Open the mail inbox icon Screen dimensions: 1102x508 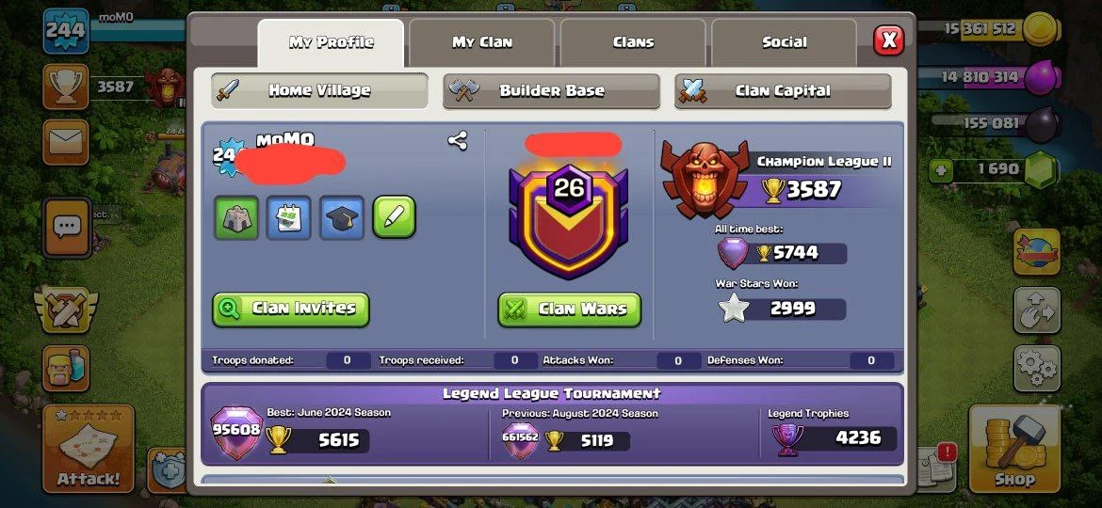click(65, 142)
